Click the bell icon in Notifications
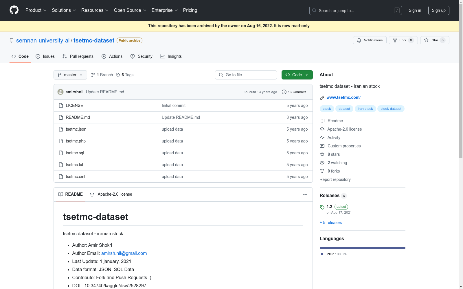This screenshot has width=463, height=289. click(x=359, y=40)
